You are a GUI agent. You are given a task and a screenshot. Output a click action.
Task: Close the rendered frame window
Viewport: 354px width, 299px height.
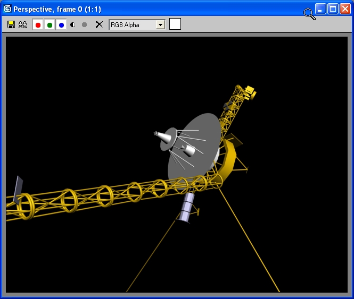345,9
